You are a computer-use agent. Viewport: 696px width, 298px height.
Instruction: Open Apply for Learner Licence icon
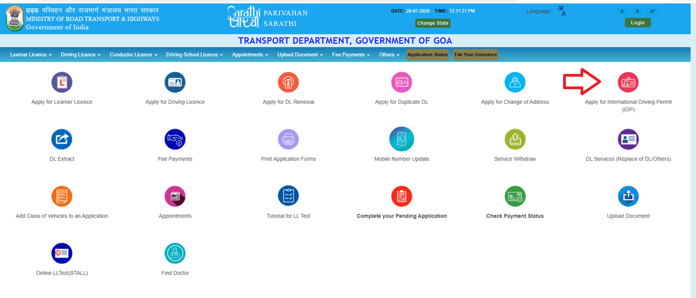click(62, 83)
